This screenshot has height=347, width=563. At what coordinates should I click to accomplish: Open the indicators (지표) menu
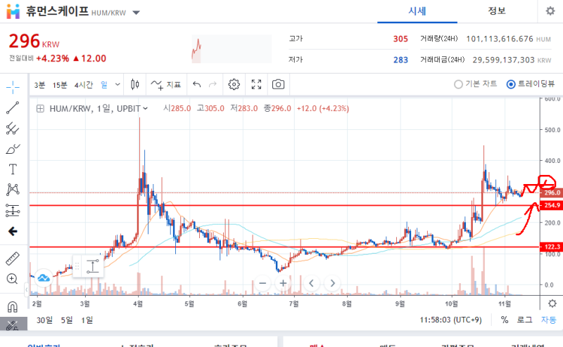[165, 84]
